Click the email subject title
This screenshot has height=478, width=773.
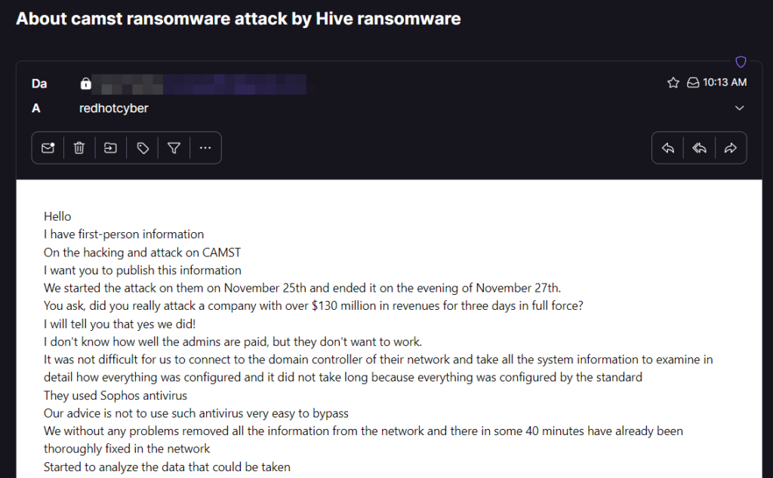click(x=239, y=19)
